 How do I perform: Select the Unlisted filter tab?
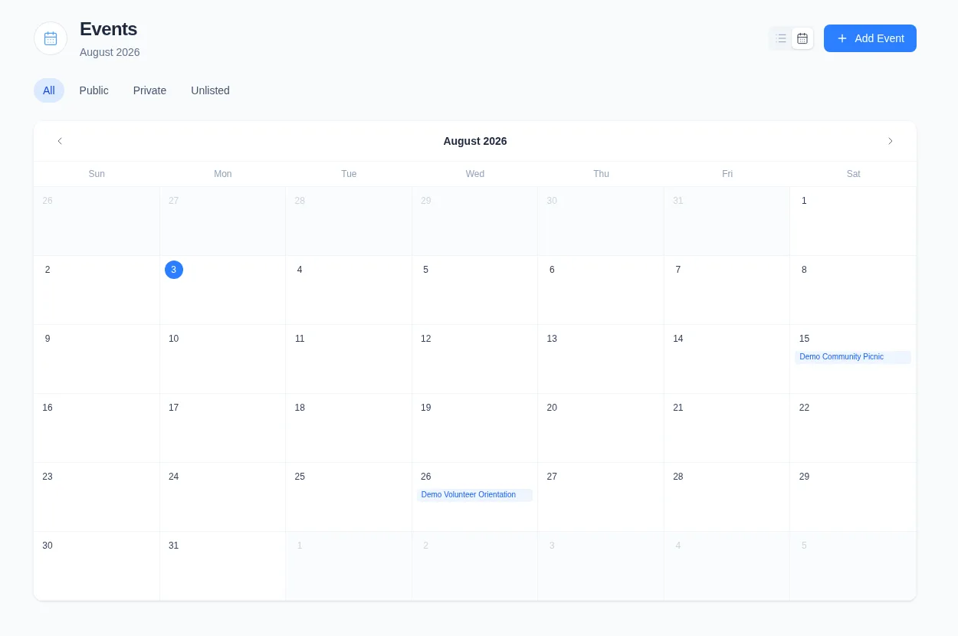tap(210, 90)
